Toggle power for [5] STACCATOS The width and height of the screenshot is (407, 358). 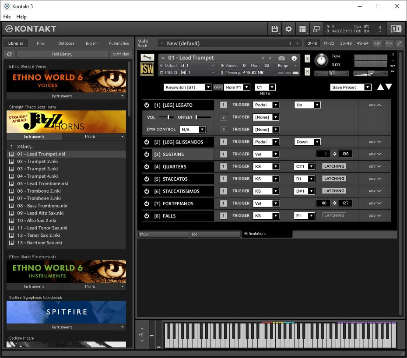point(147,179)
